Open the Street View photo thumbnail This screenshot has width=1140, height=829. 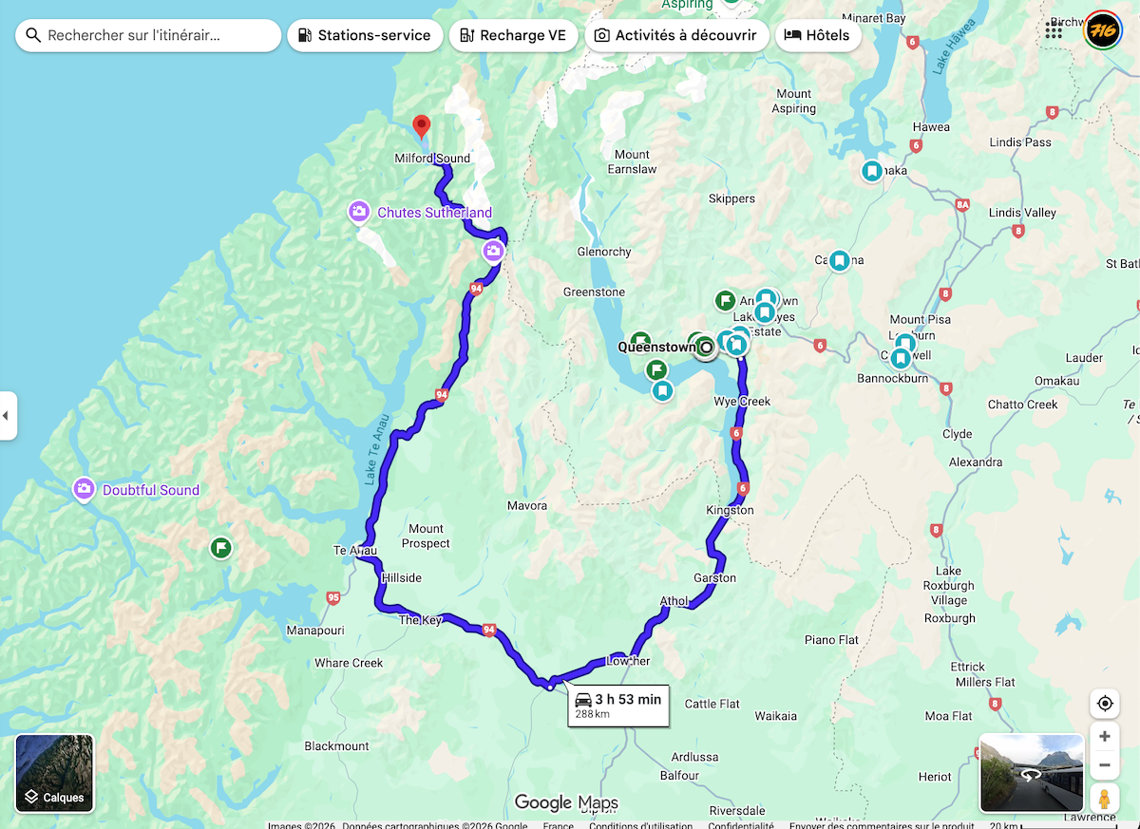pos(1032,773)
